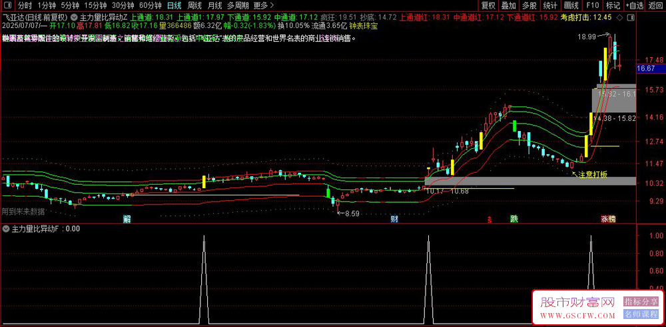Click the 抄底: 14.72 indicator value
The width and height of the screenshot is (666, 327).
tap(378, 18)
